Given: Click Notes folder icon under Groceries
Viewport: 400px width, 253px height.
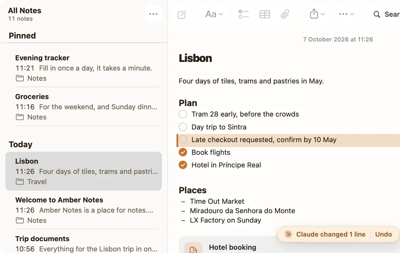Looking at the screenshot, I should pos(20,117).
